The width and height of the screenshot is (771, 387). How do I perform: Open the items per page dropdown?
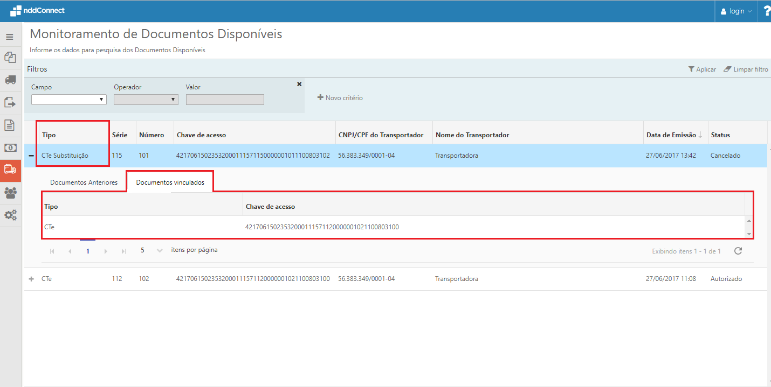[x=150, y=250]
